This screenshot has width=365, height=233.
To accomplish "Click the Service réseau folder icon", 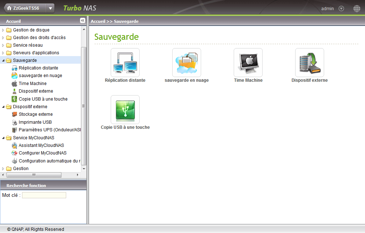I will tap(9, 45).
